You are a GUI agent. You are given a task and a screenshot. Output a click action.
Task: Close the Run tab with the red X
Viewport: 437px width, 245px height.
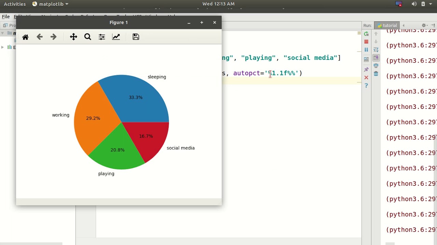(366, 78)
